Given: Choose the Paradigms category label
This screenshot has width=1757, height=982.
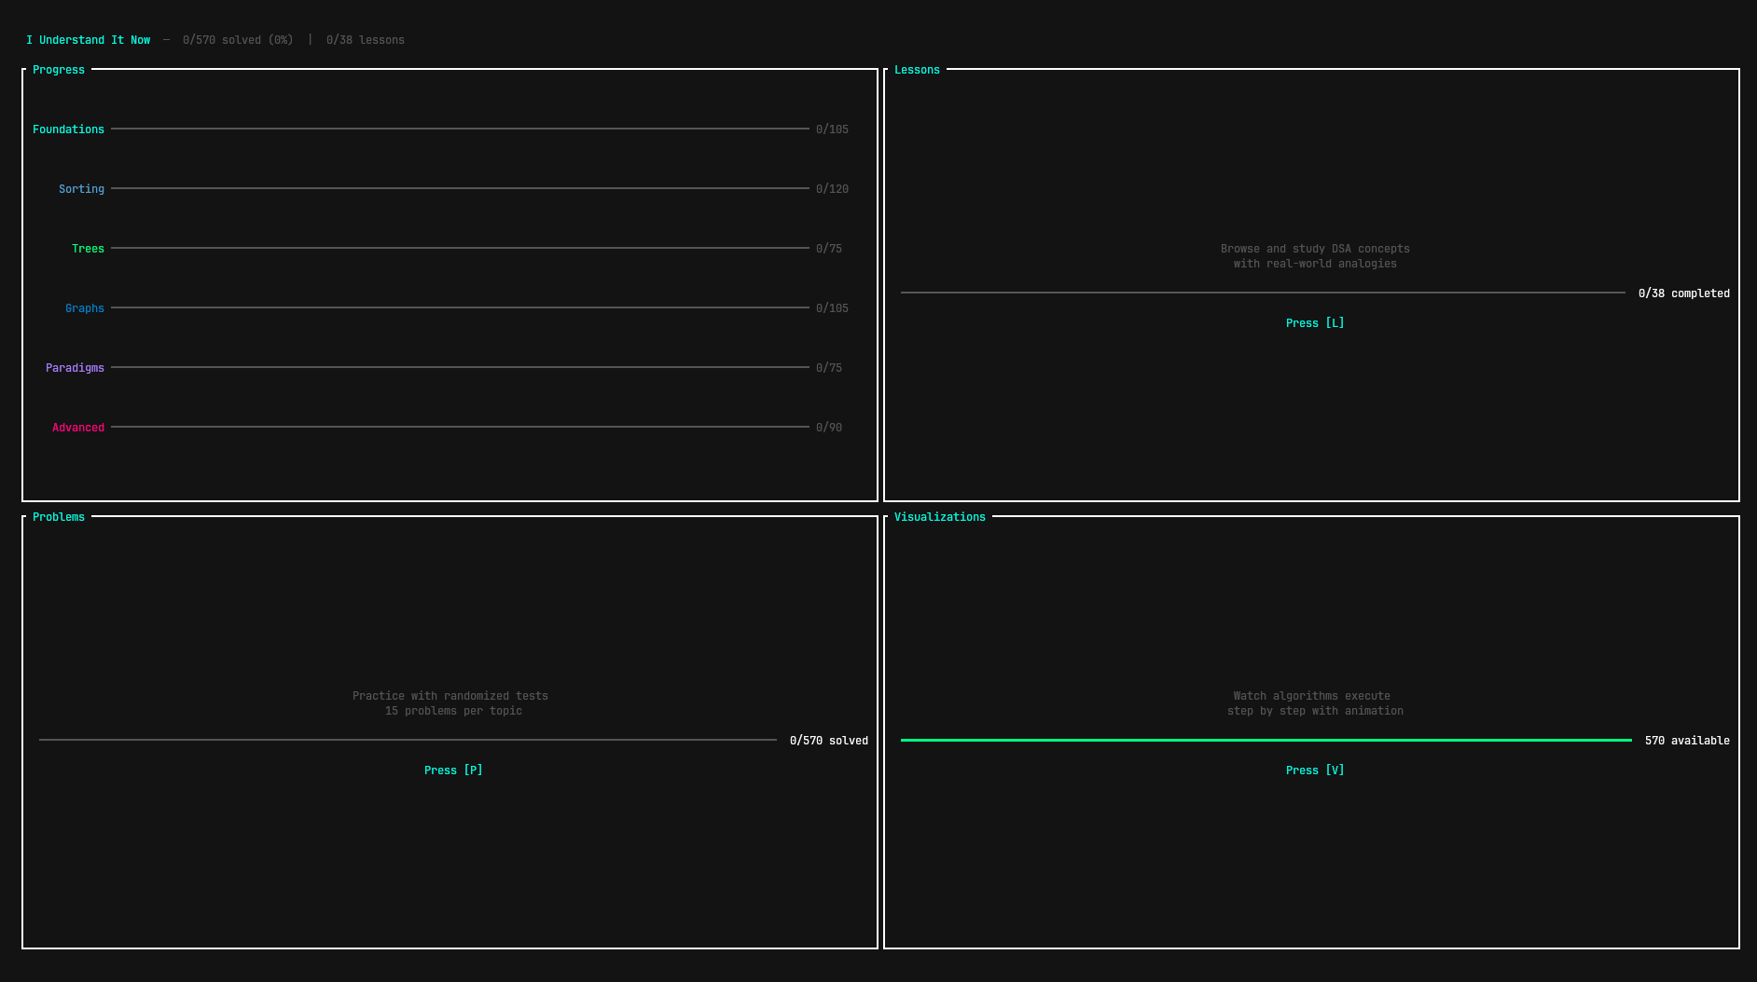Looking at the screenshot, I should tap(75, 368).
